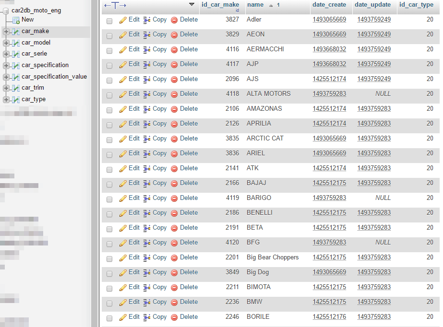Click the car_make table icon in tree

pos(16,31)
